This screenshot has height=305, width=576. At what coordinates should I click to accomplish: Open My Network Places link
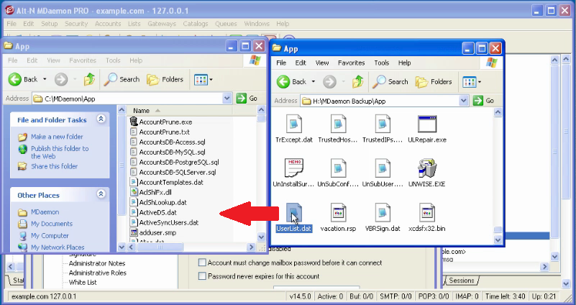point(58,247)
